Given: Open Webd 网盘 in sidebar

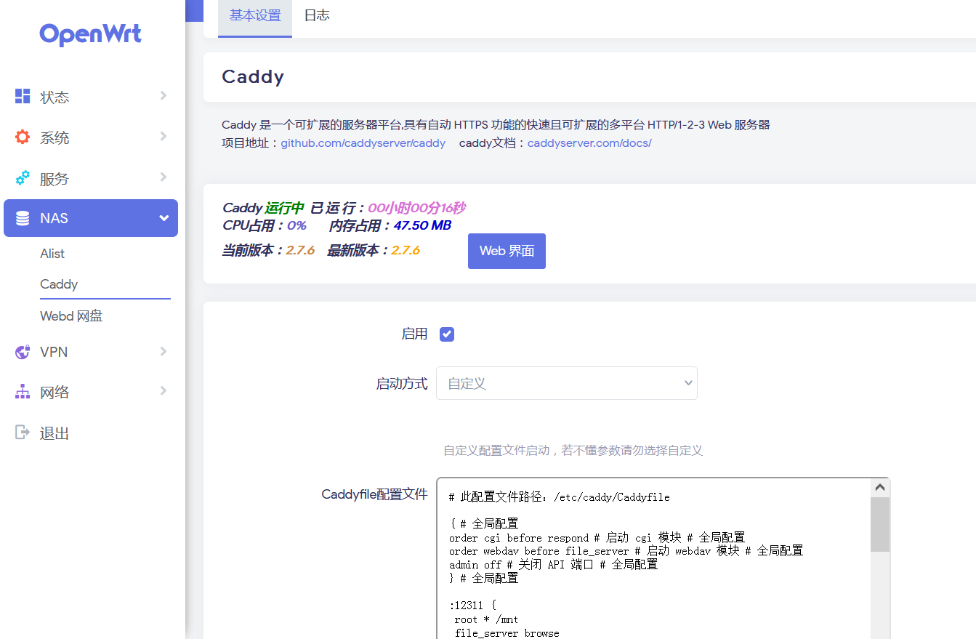Looking at the screenshot, I should (71, 316).
